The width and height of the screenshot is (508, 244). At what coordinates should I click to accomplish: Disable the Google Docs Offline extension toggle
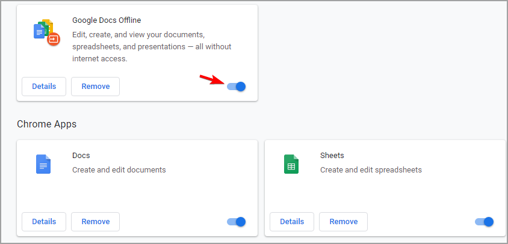[x=237, y=87]
